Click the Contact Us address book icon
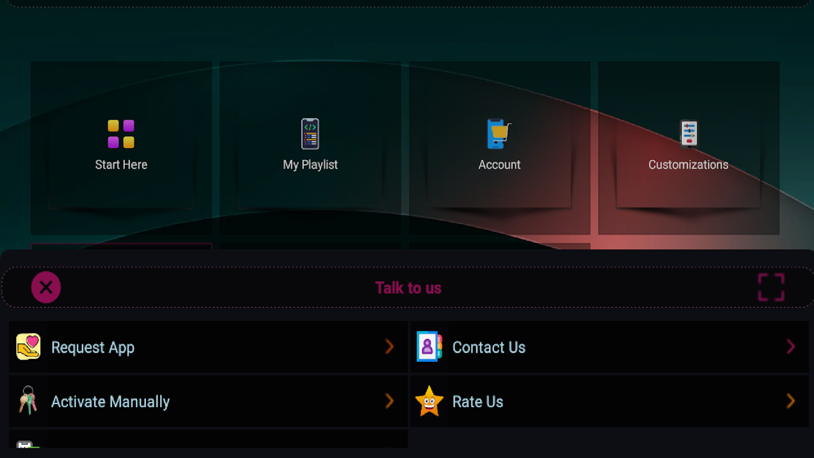This screenshot has width=814, height=458. pos(429,346)
